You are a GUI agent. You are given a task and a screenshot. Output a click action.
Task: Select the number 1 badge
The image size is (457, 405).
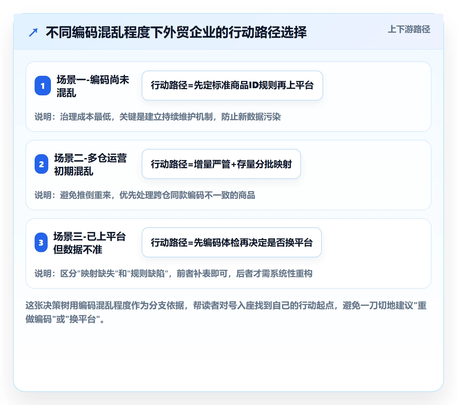(43, 86)
